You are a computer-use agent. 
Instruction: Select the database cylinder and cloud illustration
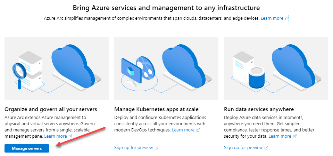[276, 68]
